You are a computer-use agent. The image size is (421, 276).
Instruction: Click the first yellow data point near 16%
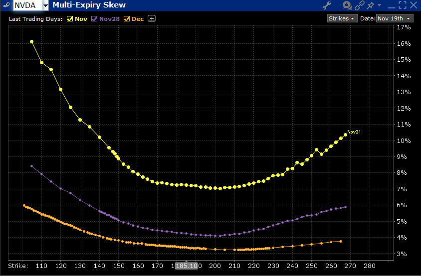[x=32, y=42]
